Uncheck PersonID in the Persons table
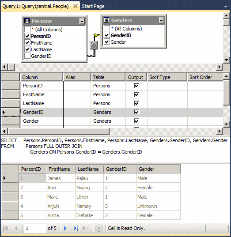This screenshot has width=231, height=237. [27, 36]
